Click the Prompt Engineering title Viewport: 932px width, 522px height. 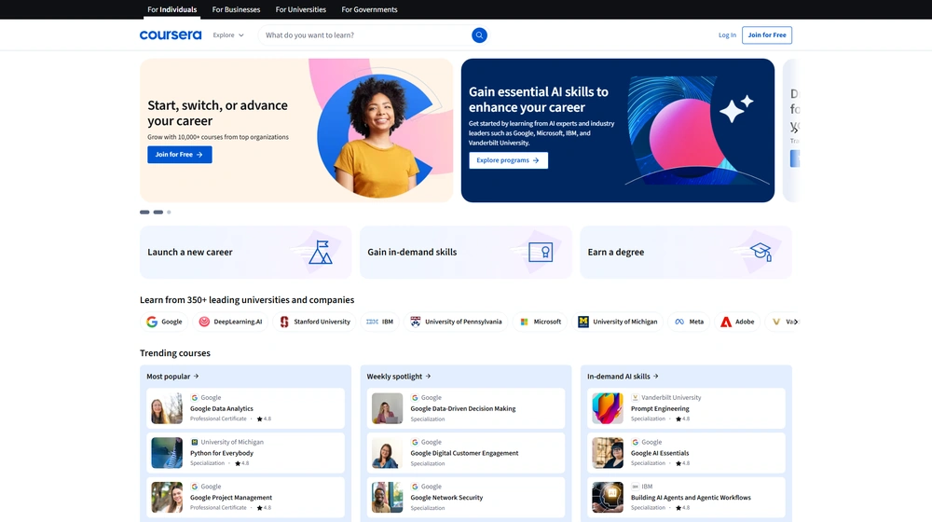click(x=660, y=409)
